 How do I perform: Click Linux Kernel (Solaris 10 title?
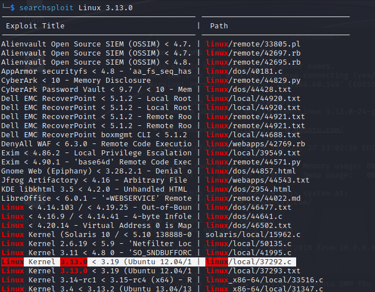(x=96, y=235)
